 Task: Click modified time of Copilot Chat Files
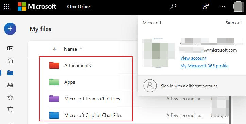tap(185, 115)
